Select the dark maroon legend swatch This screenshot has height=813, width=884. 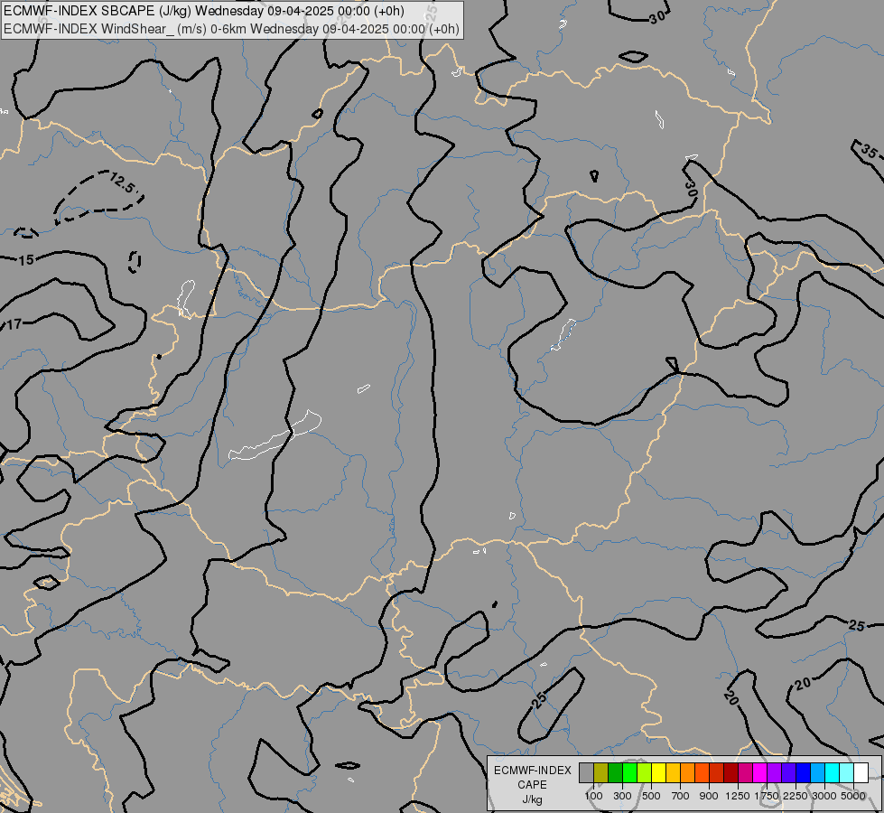pyautogui.click(x=731, y=772)
